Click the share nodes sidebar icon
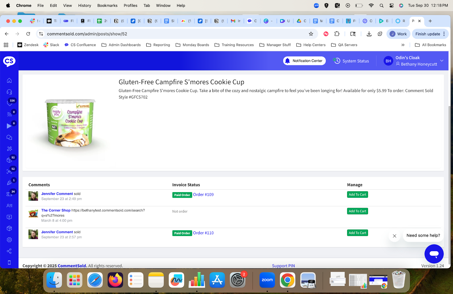Viewport: 453px width, 294px height. point(9,251)
